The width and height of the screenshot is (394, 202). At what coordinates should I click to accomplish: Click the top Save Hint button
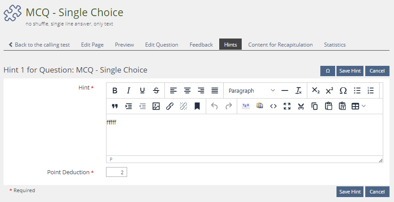pos(350,71)
